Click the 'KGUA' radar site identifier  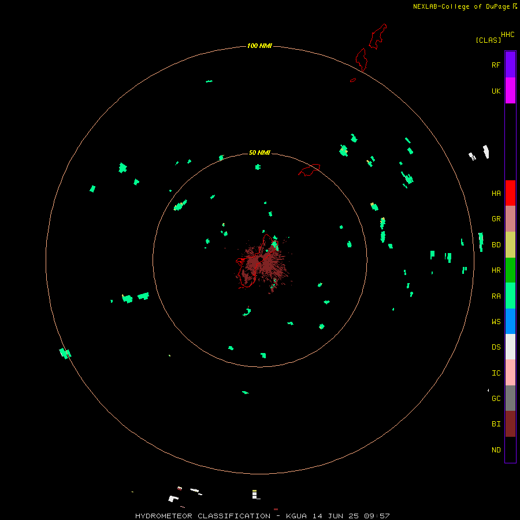coord(296,516)
